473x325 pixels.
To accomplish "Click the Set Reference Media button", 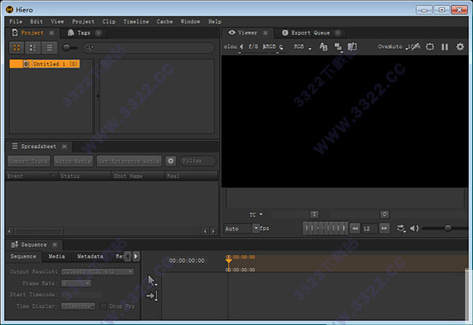I will point(129,161).
